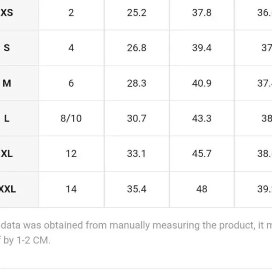Click the 30.7 measurement cell
The width and height of the screenshot is (272, 272).
pyautogui.click(x=136, y=119)
